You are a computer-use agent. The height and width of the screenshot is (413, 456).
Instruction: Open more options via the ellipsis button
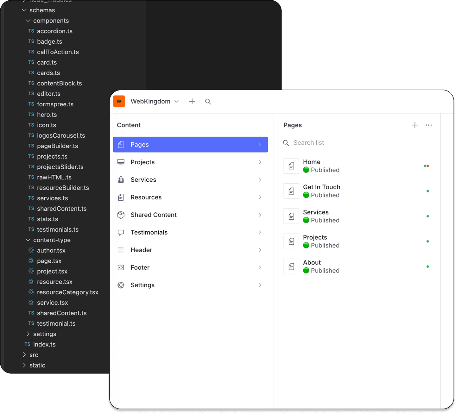[429, 125]
